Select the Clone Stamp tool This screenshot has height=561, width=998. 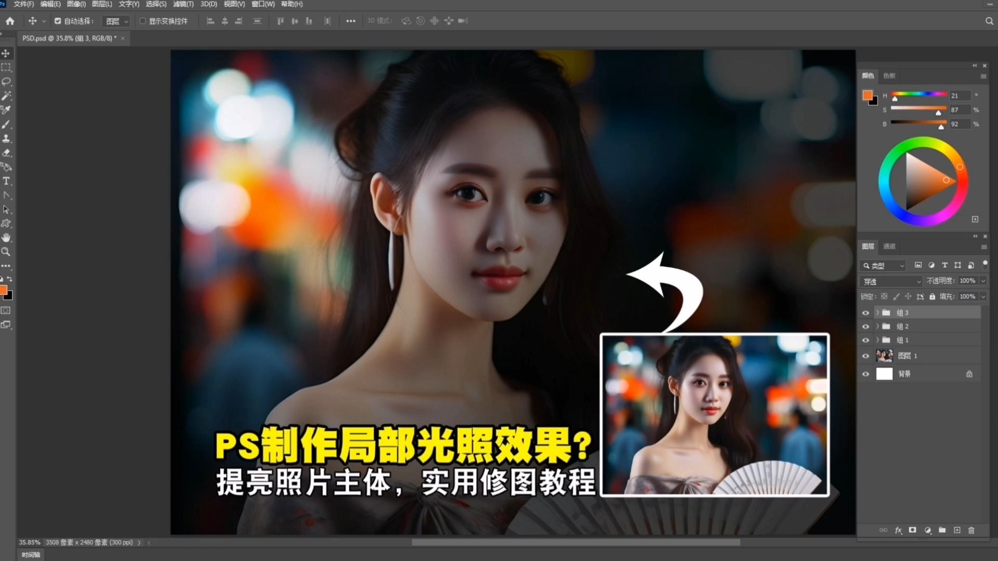pyautogui.click(x=6, y=139)
